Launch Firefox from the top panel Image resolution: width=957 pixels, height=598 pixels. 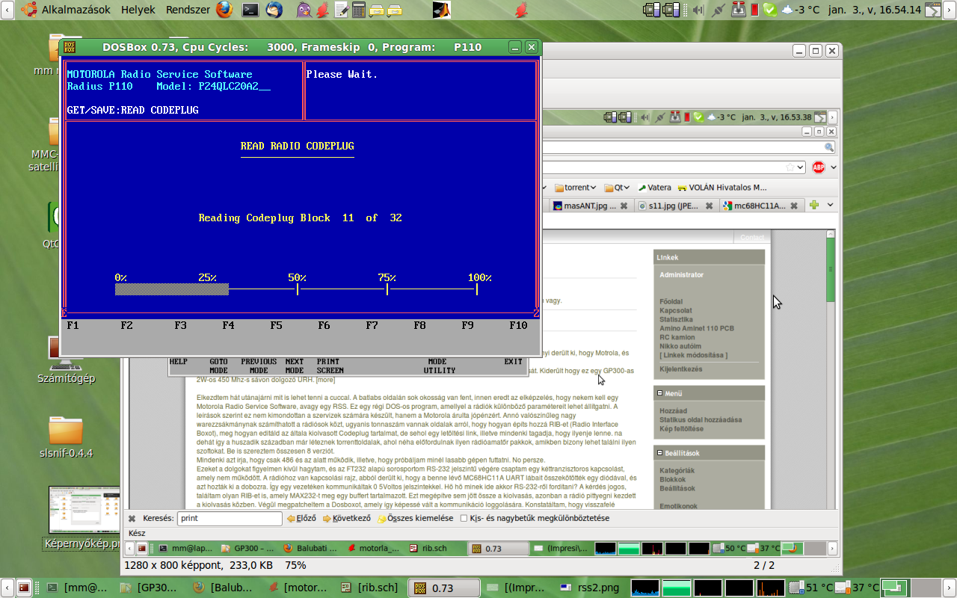point(225,10)
